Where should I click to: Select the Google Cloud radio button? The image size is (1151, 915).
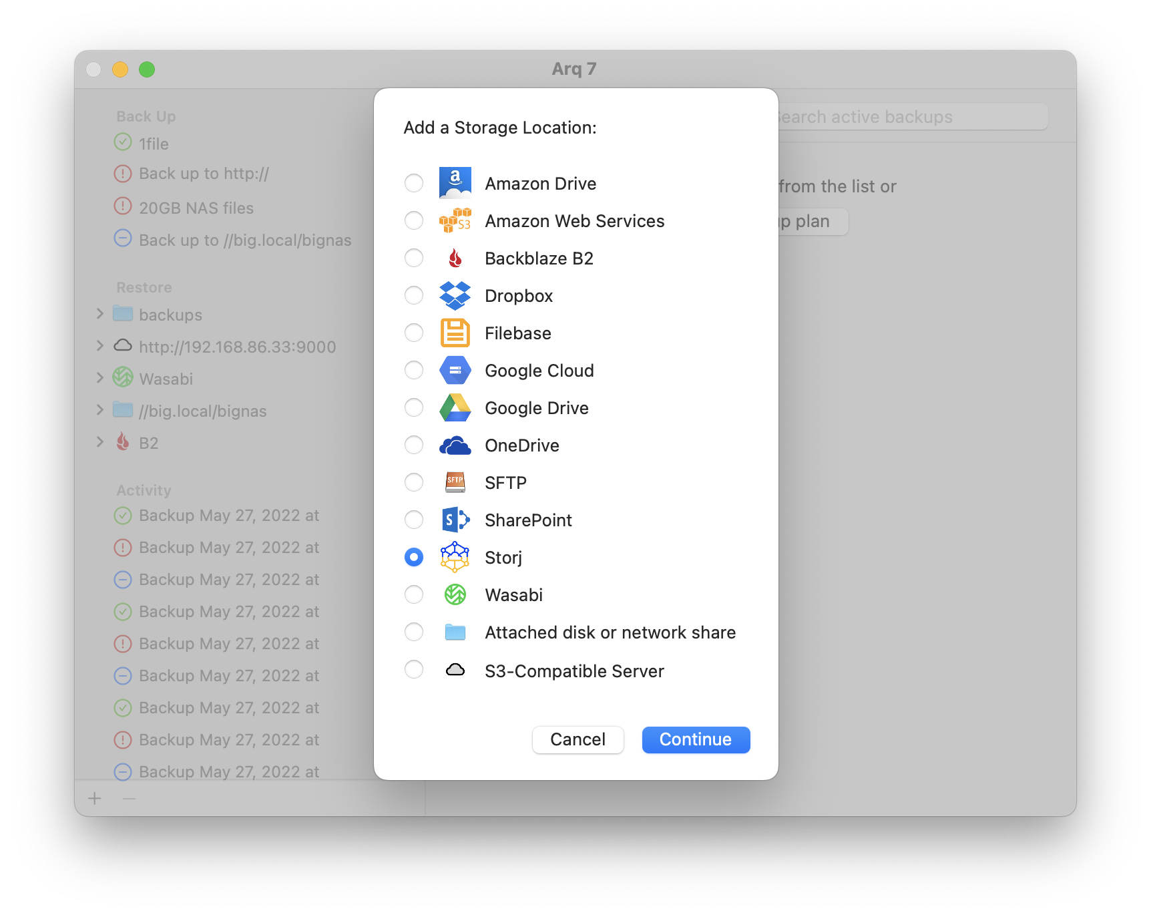tap(414, 370)
